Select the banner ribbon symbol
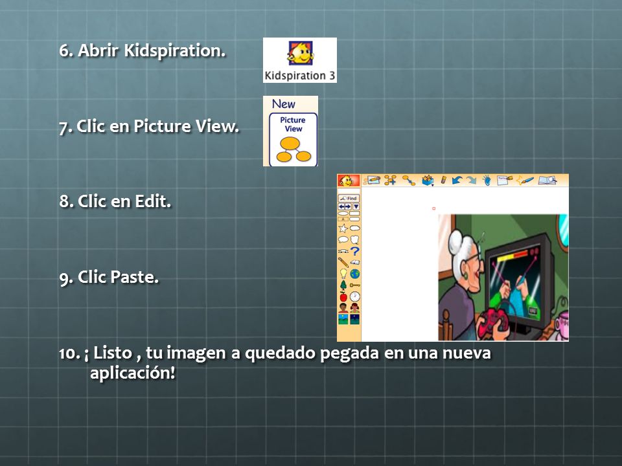The image size is (622, 466). coord(343,251)
